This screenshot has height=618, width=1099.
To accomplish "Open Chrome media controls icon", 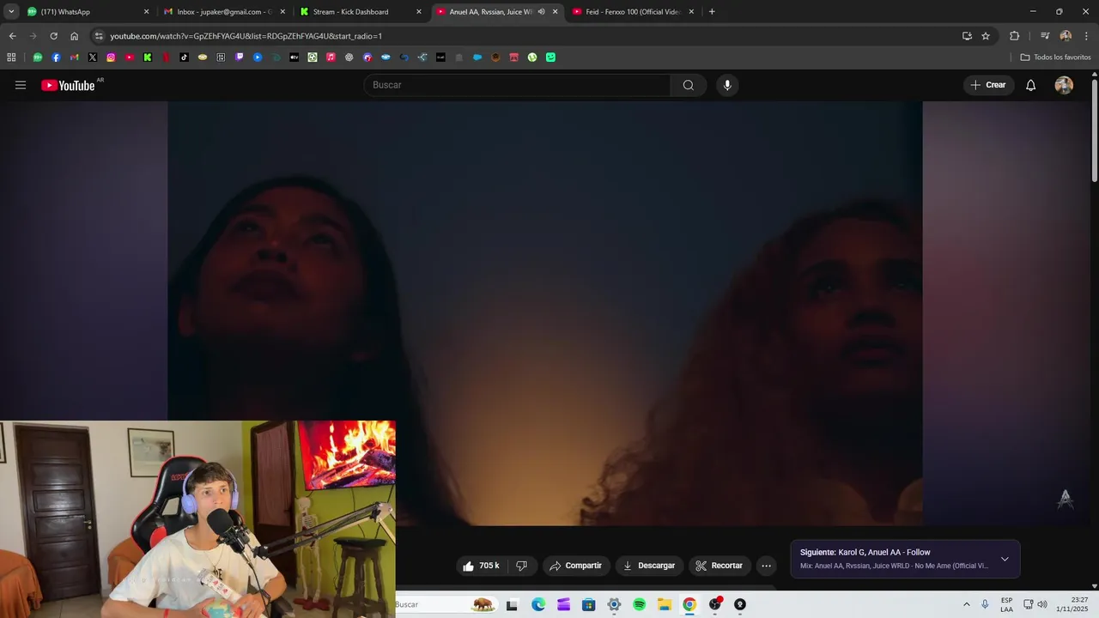I will click(x=1045, y=36).
